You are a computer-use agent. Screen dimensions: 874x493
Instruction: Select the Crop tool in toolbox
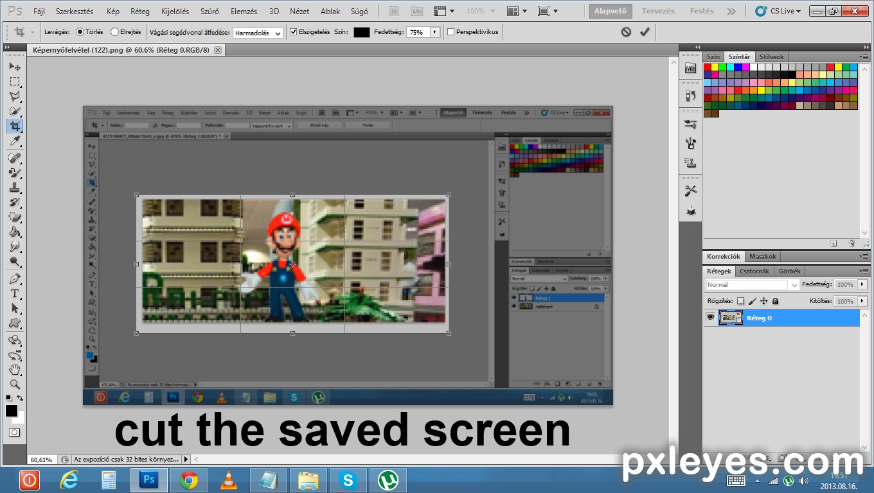(14, 126)
